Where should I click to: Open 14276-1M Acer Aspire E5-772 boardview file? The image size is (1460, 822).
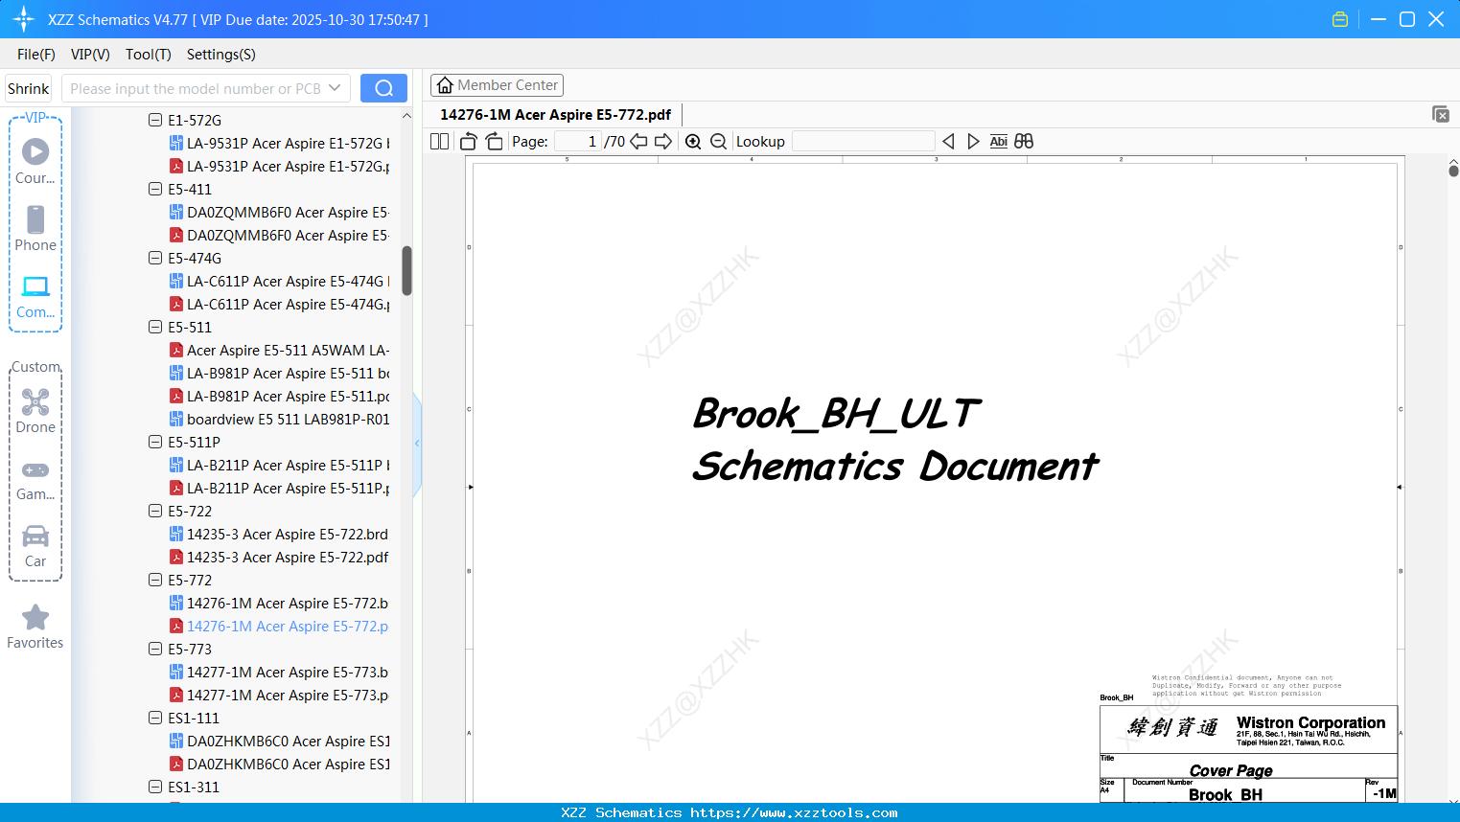279,604
